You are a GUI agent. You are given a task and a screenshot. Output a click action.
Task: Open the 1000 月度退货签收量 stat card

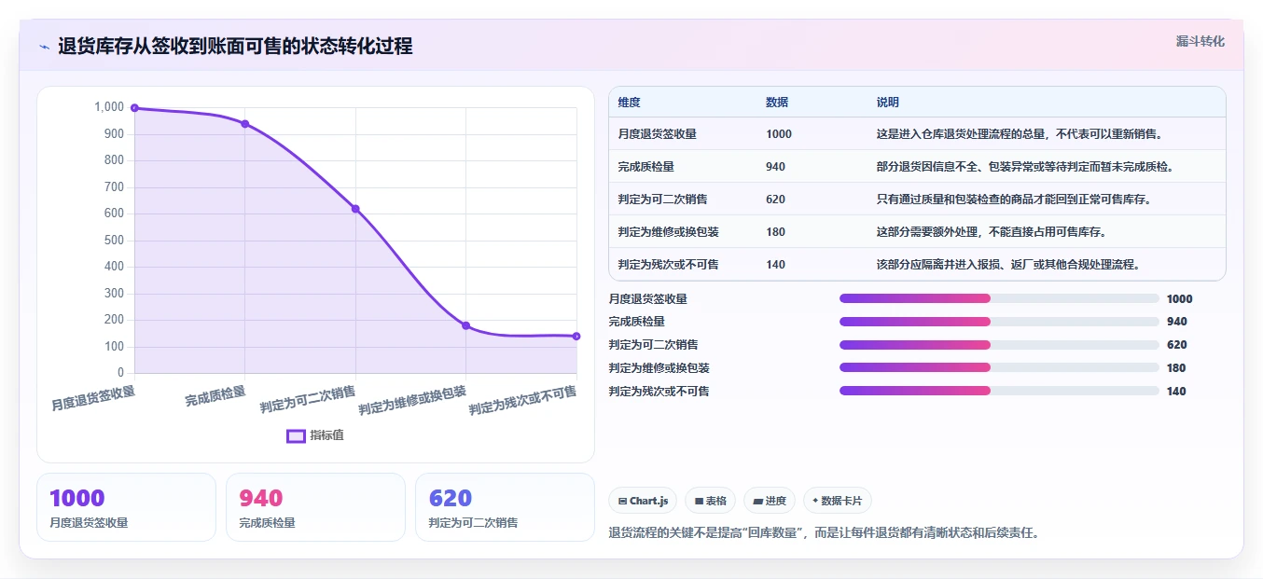pyautogui.click(x=126, y=507)
